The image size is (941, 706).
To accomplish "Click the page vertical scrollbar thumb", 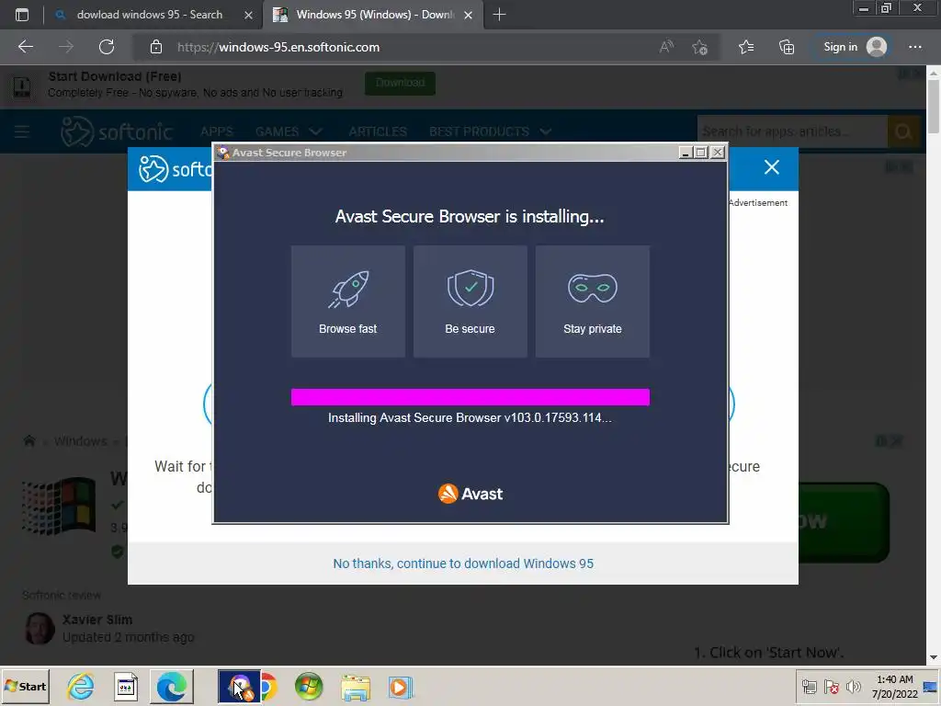I will 934,107.
